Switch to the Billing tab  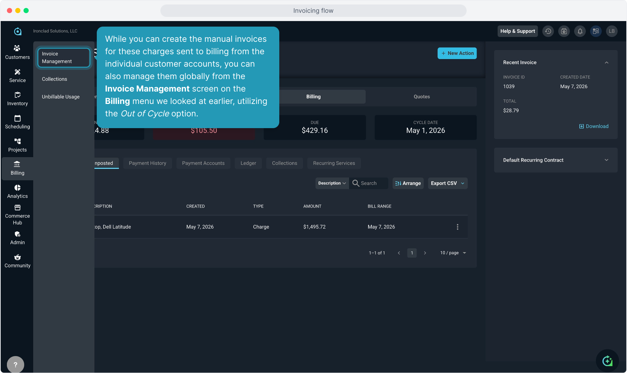313,97
